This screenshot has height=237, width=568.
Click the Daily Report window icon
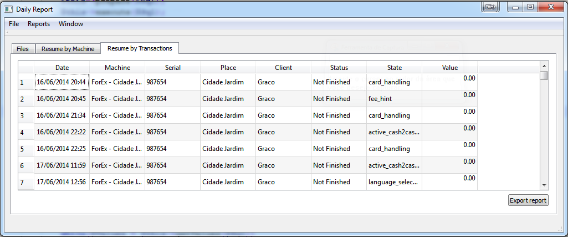click(x=8, y=9)
